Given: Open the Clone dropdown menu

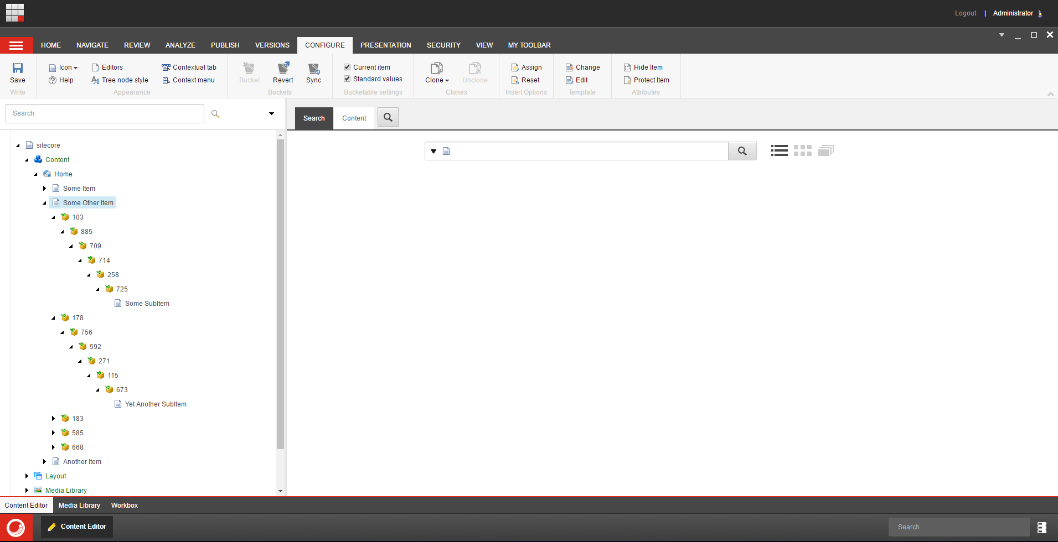Looking at the screenshot, I should [x=437, y=80].
